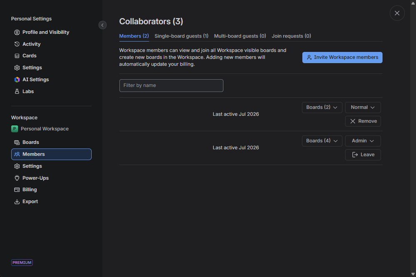Leave the workspace with the Leave button
The width and height of the screenshot is (416, 277).
(363, 155)
